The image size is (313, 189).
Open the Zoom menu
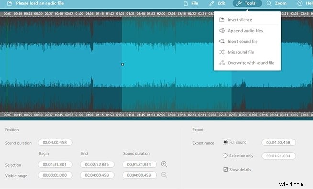277,3
